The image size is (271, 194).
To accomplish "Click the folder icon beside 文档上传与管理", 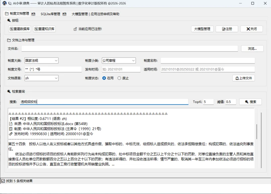I will pos(9,40).
